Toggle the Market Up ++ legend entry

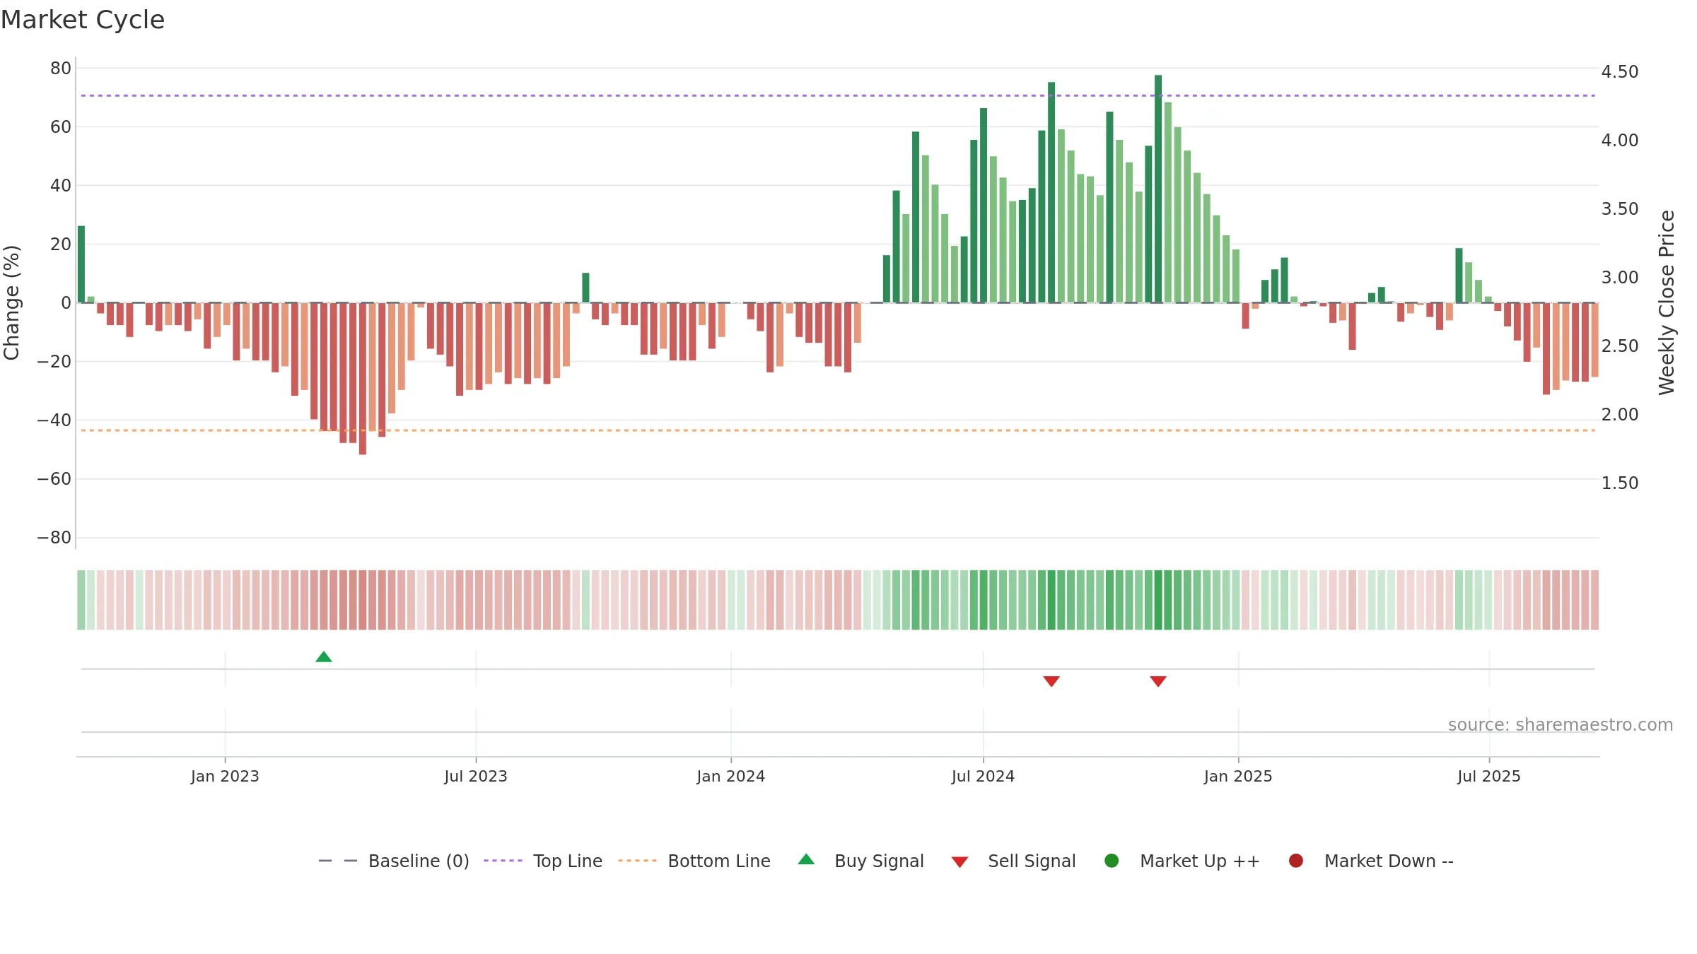point(1182,861)
